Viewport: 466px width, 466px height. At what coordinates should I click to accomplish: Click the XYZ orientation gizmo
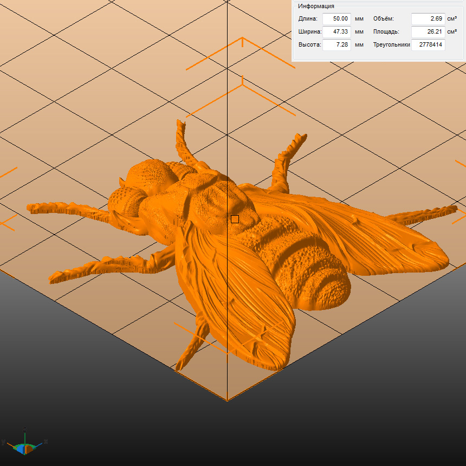[24, 446]
